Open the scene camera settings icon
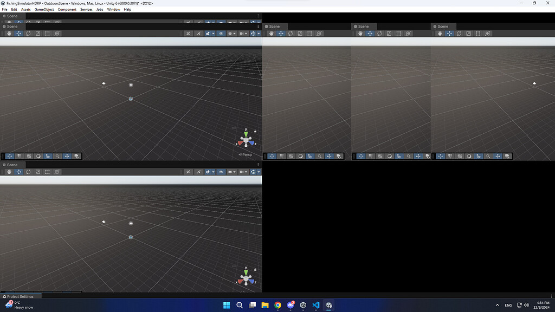The height and width of the screenshot is (312, 555). coord(231,33)
